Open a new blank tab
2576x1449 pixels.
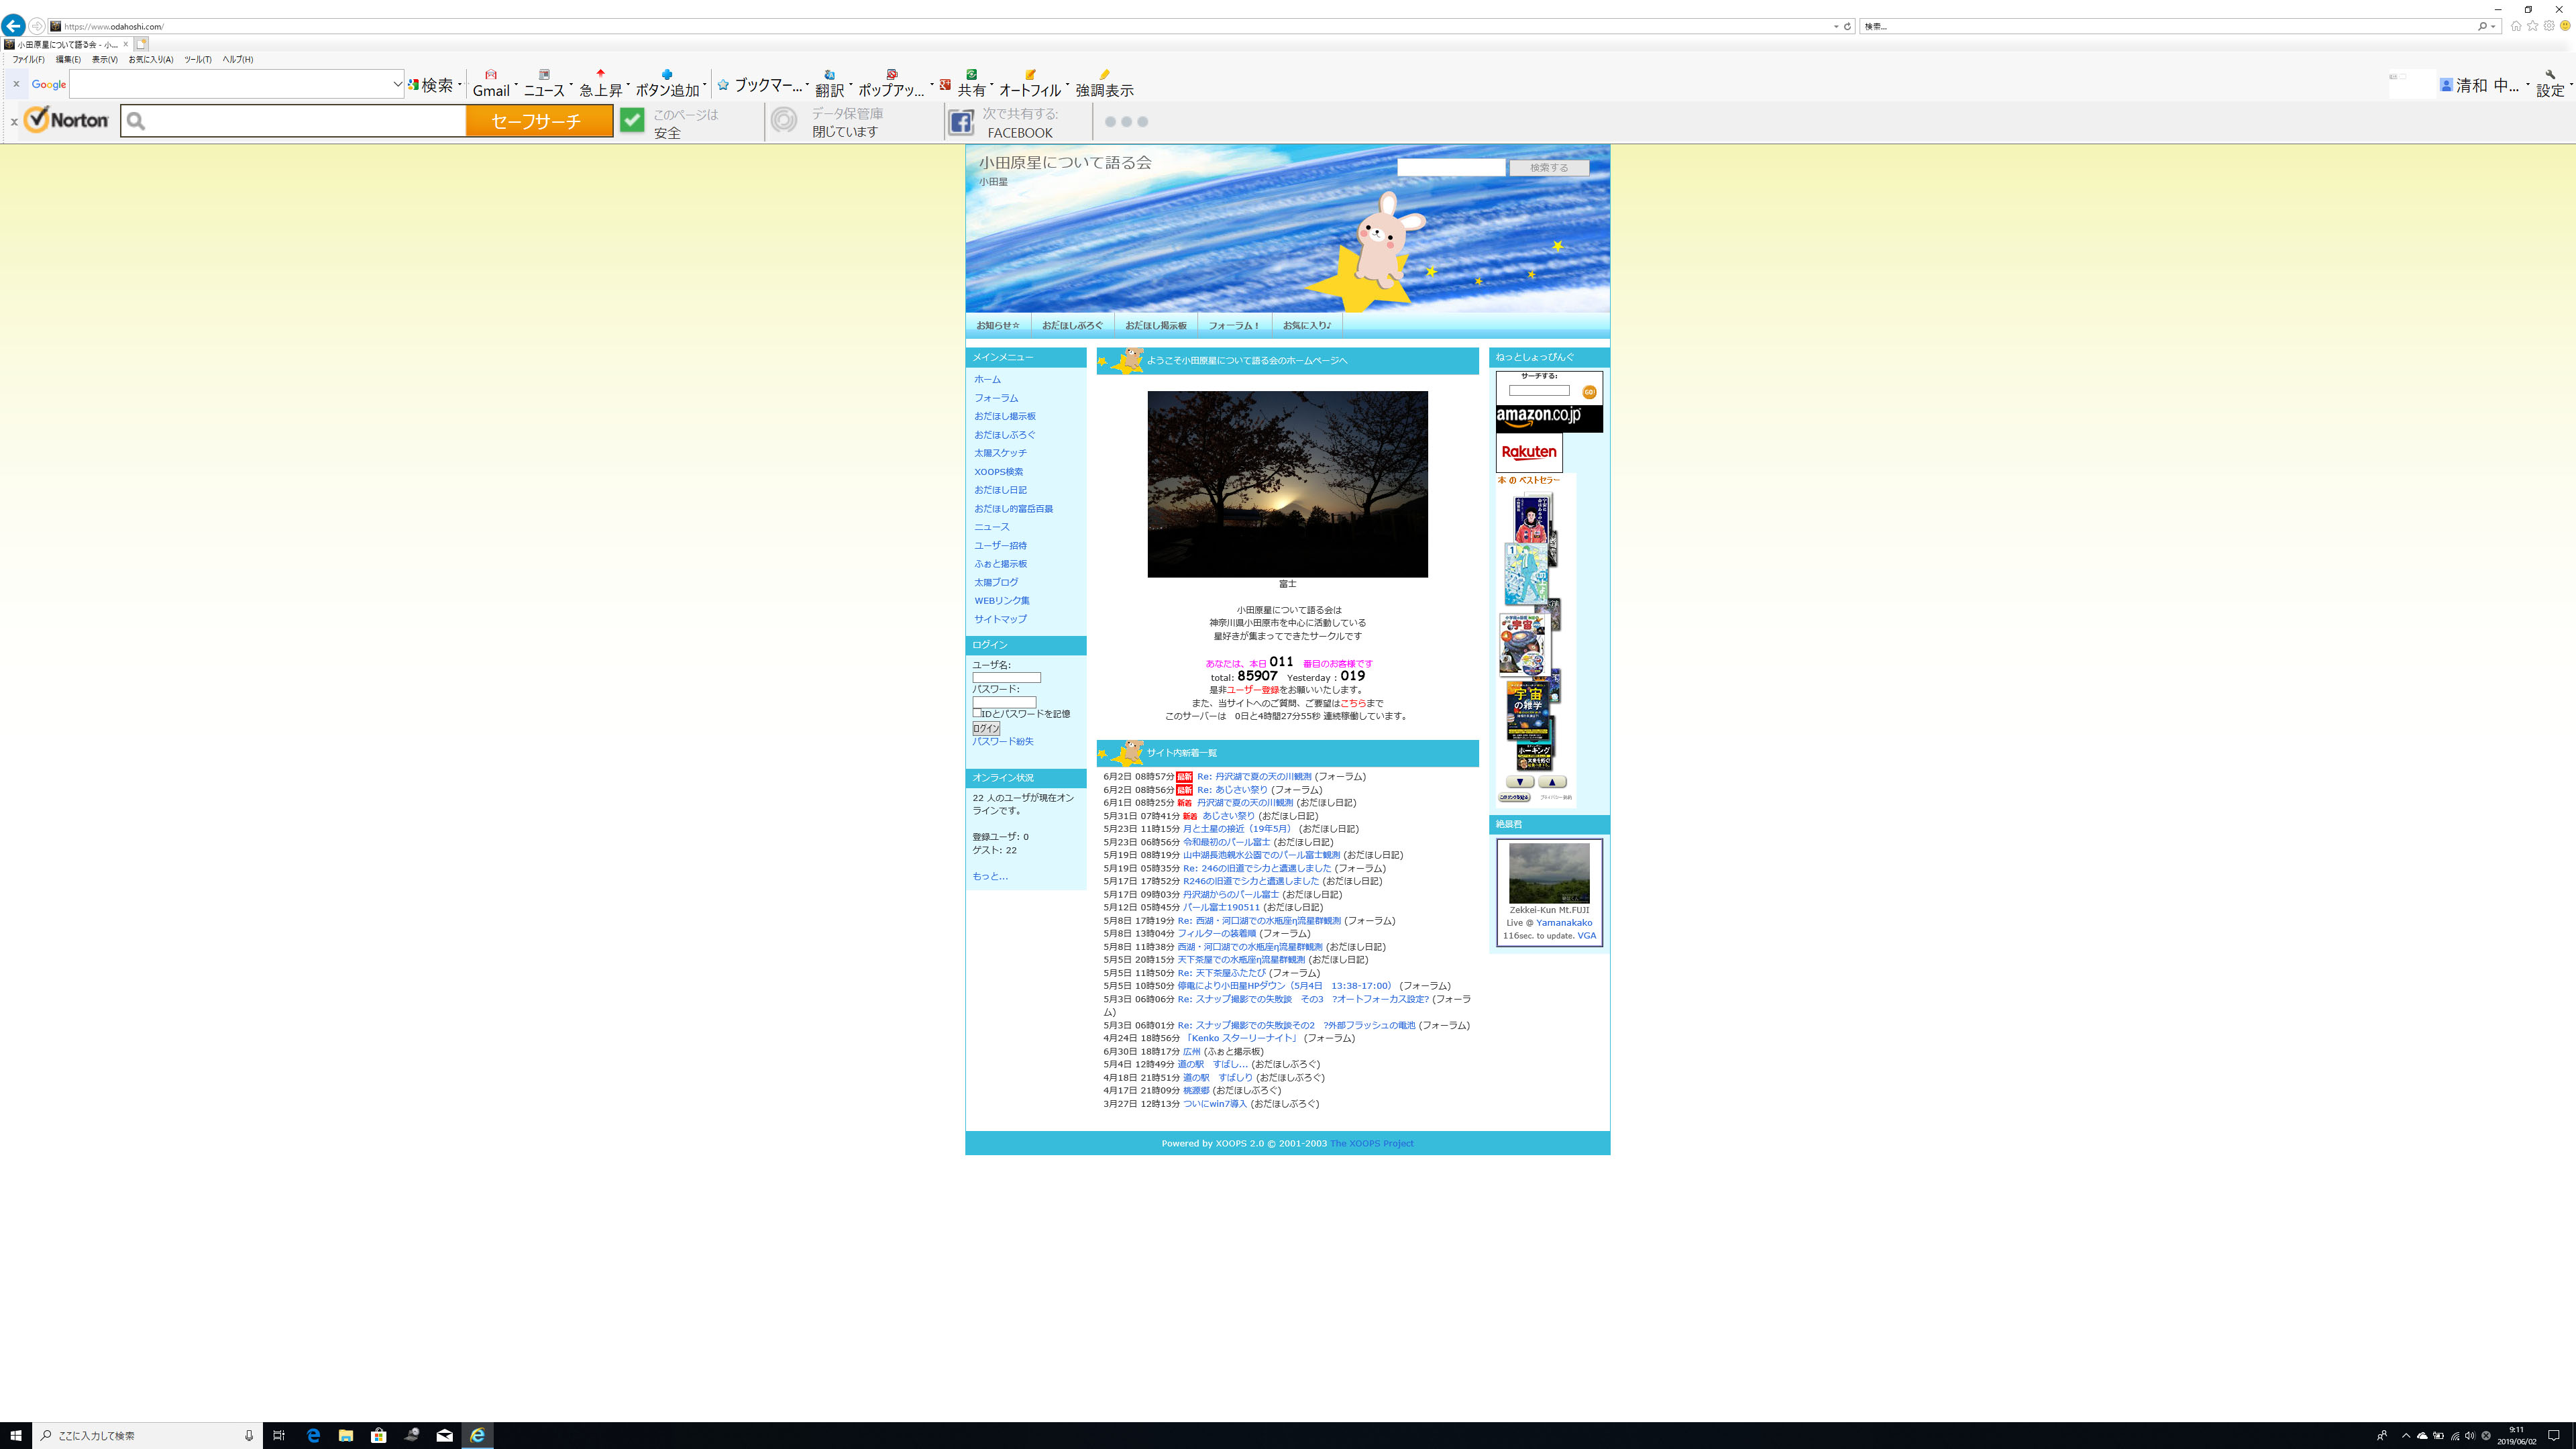[x=142, y=44]
